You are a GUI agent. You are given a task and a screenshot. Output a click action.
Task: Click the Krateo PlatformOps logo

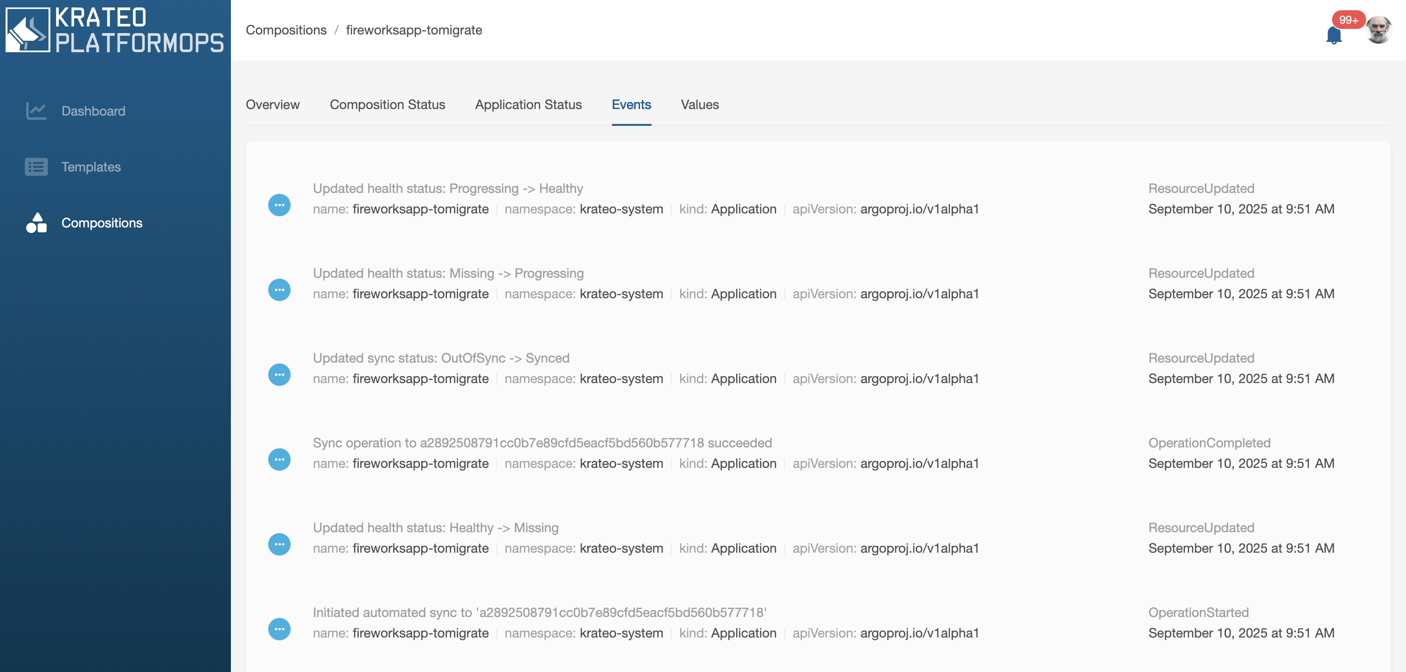click(x=115, y=30)
